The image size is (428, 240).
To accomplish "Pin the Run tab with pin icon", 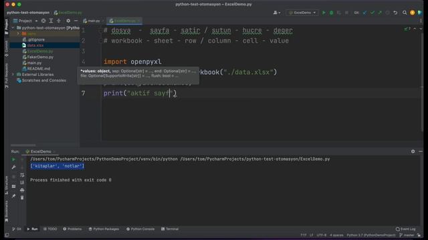I will (x=13, y=195).
